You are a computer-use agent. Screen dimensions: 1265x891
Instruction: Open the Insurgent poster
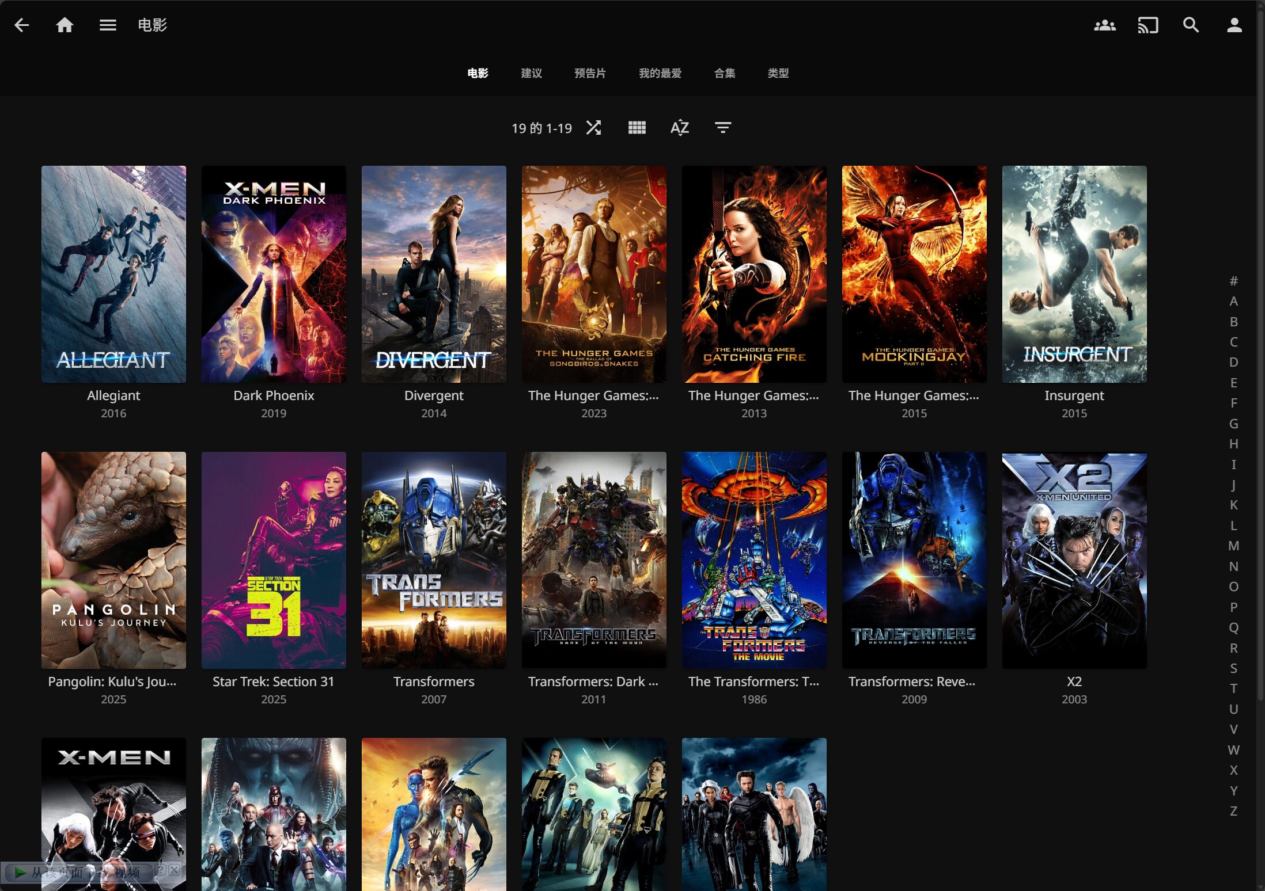pos(1074,274)
